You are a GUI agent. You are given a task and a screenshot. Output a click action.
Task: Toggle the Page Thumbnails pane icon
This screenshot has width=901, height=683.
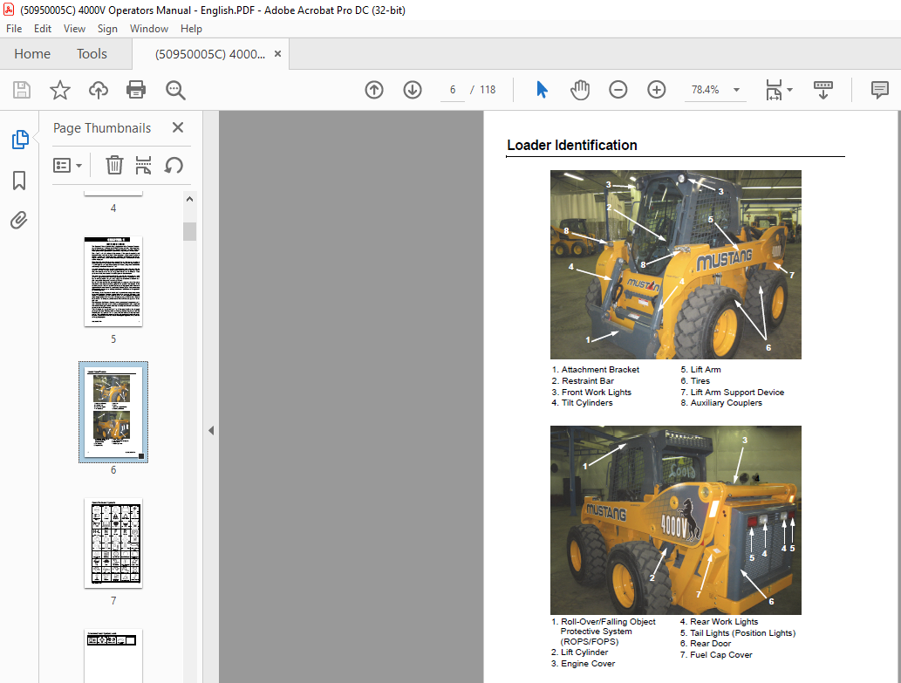pyautogui.click(x=19, y=140)
